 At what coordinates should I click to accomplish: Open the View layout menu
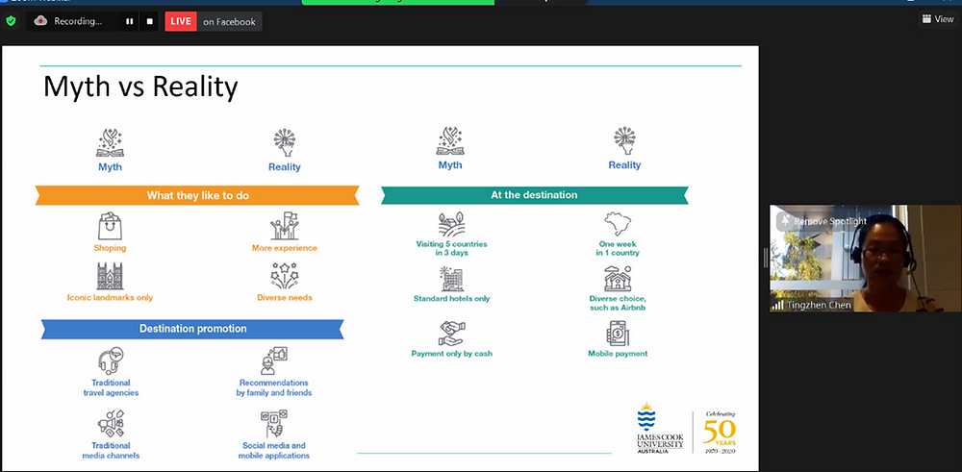(x=938, y=19)
